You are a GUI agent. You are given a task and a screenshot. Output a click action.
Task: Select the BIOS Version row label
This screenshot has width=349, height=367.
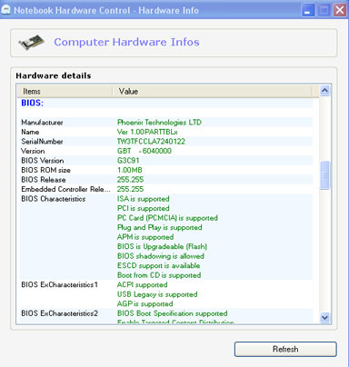click(x=43, y=161)
